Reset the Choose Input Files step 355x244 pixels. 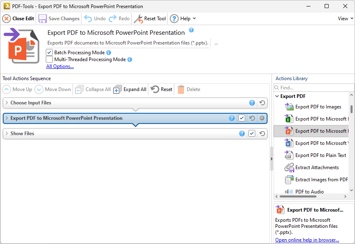[x=262, y=103]
